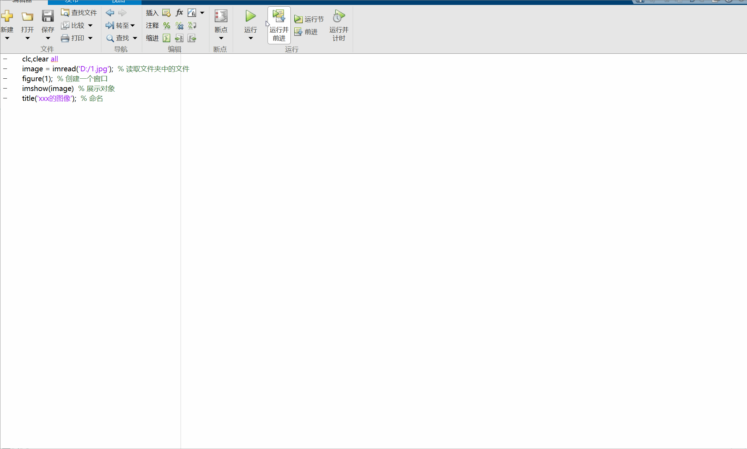This screenshot has height=449, width=747.
Task: Click the Save (保存) floppy disk icon
Action: click(48, 16)
